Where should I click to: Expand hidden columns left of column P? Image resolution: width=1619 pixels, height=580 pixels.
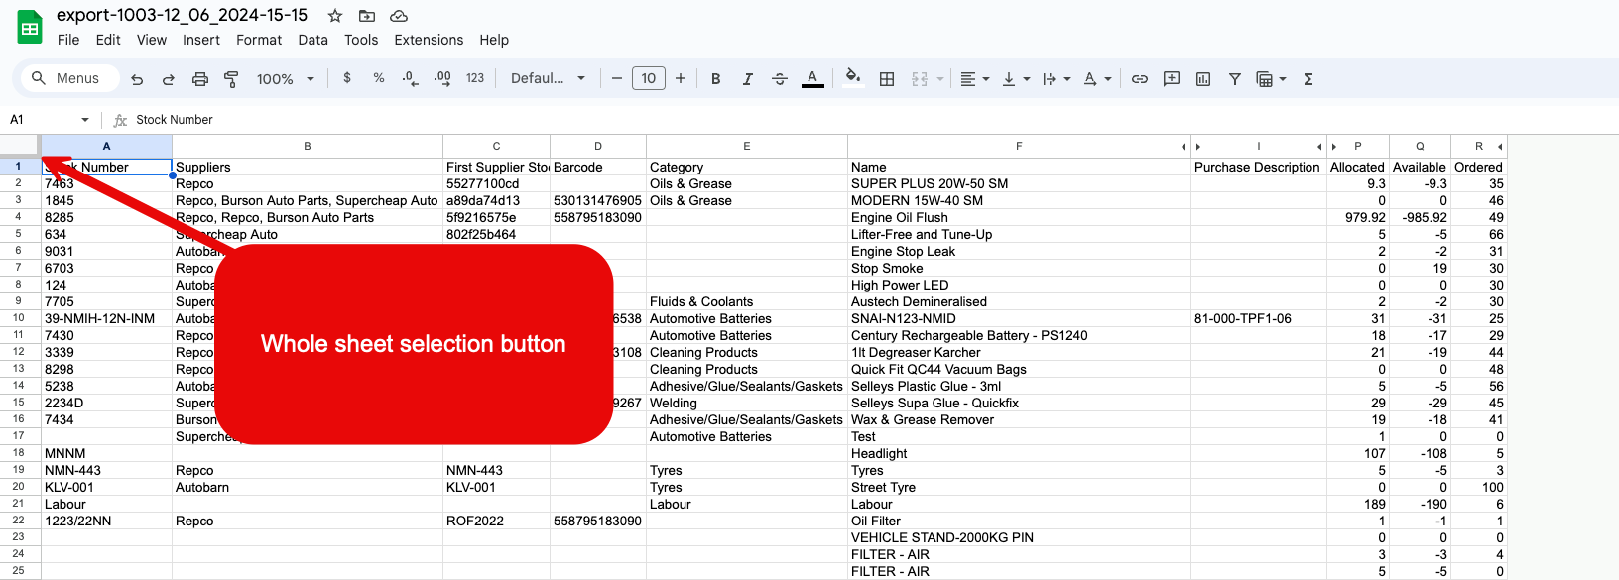click(1334, 147)
